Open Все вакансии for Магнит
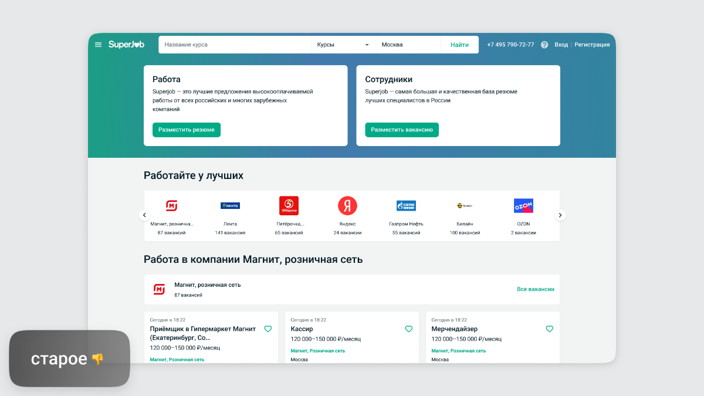704x396 pixels. [x=534, y=289]
